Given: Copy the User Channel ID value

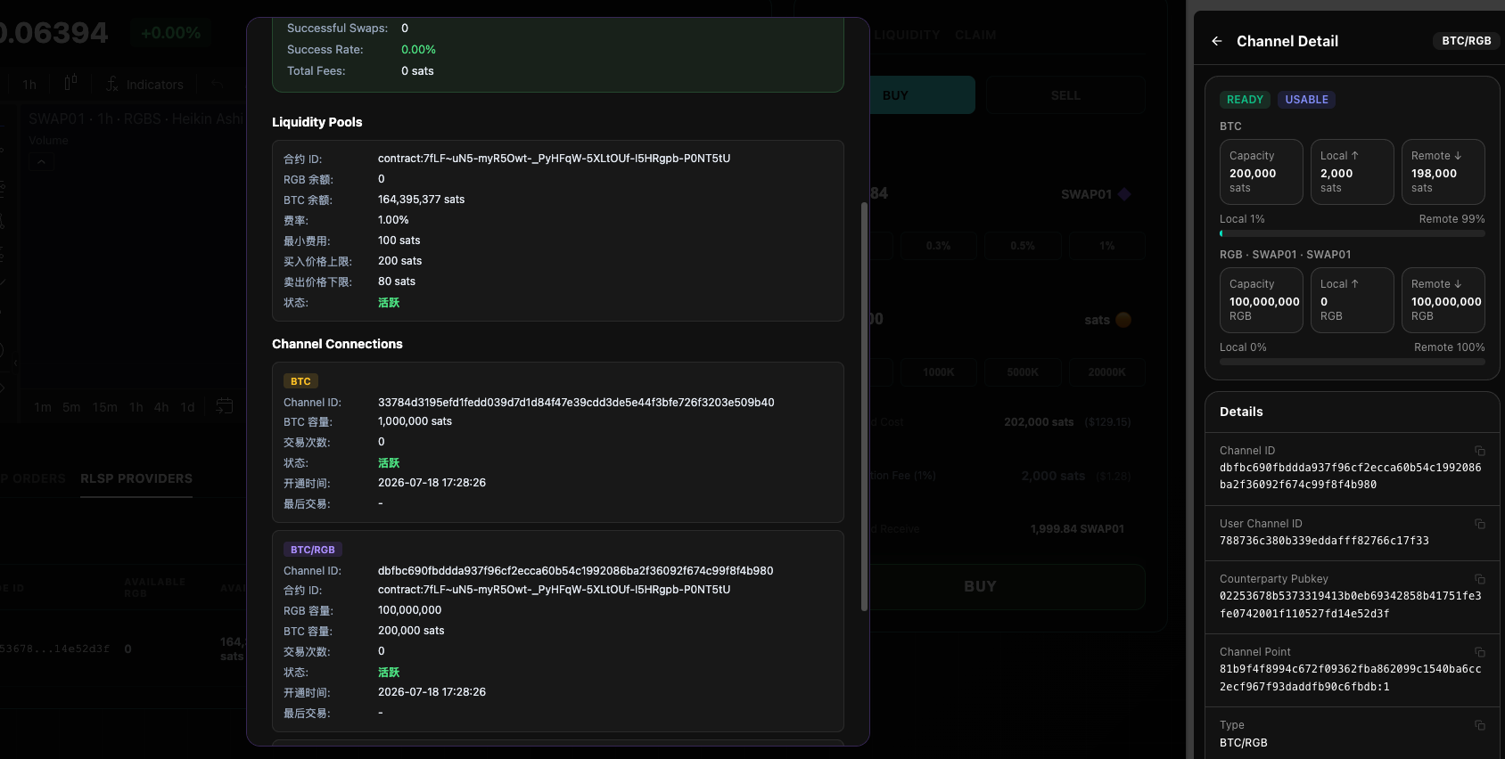Looking at the screenshot, I should click(1480, 524).
